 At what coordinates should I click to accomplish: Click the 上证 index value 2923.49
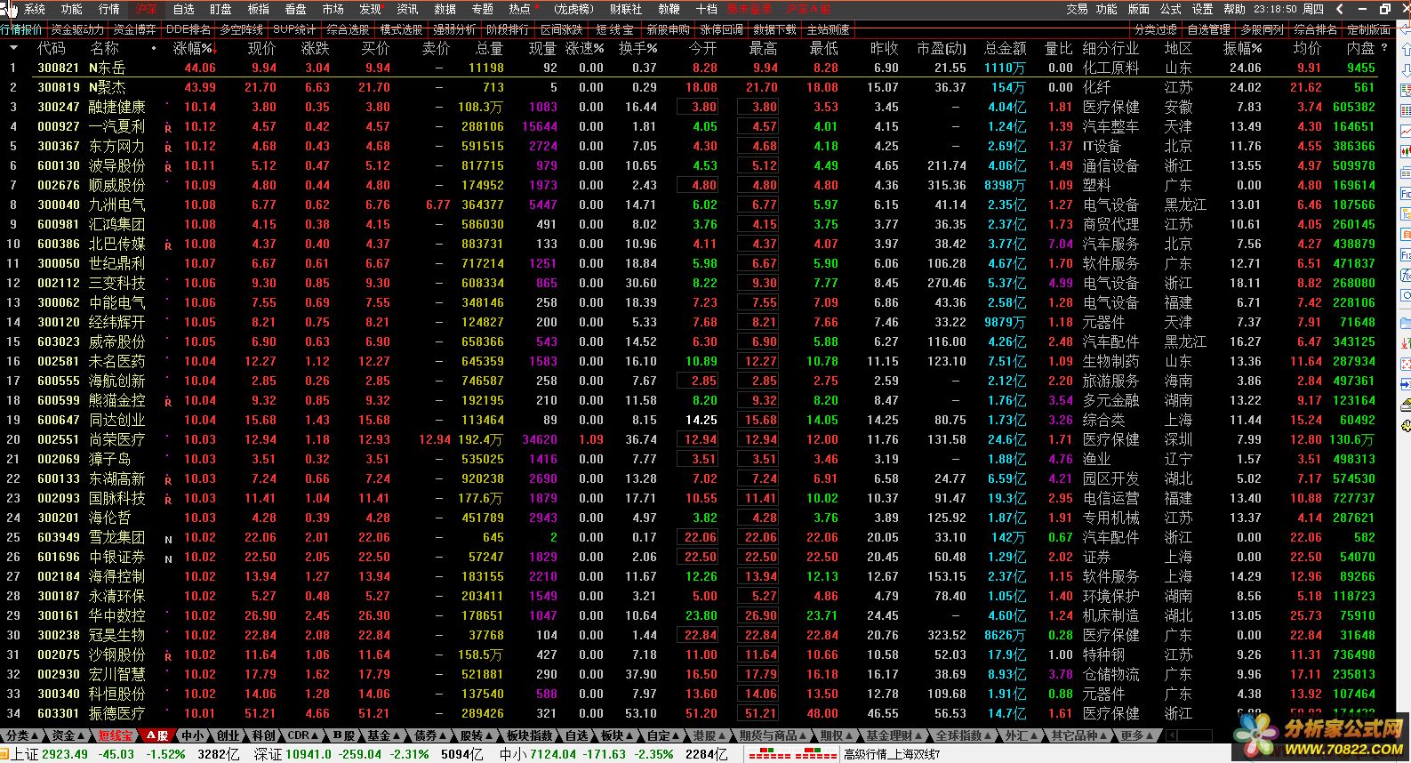[x=65, y=754]
